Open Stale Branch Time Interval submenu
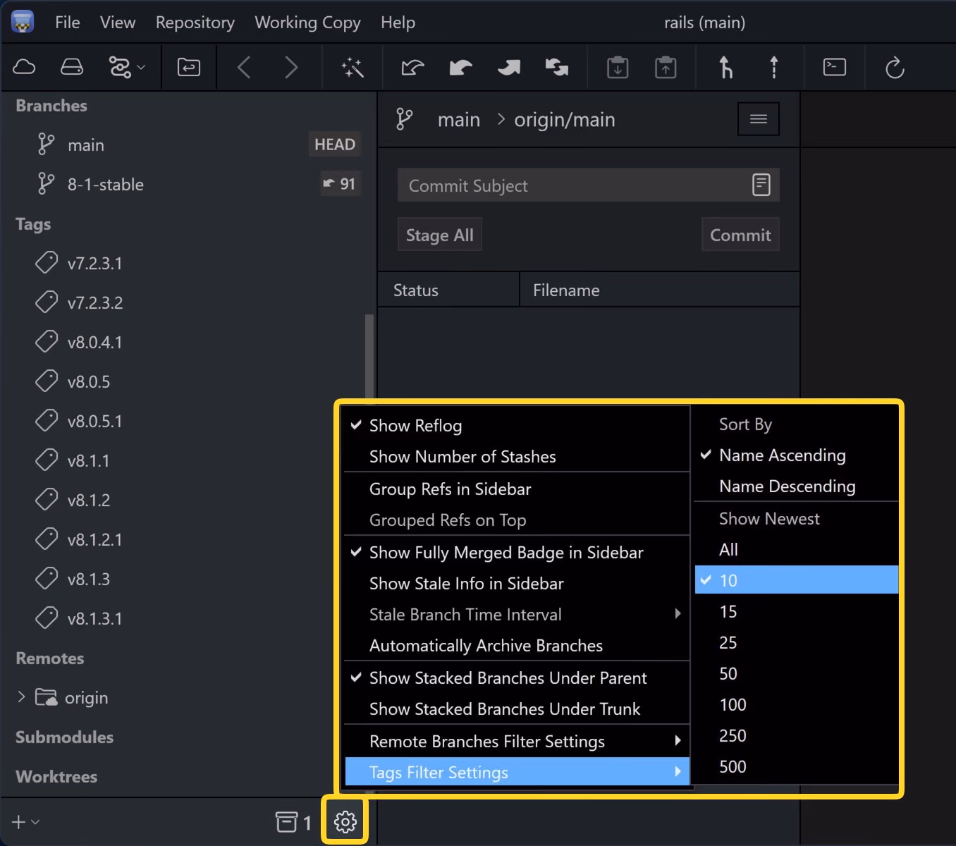Viewport: 956px width, 846px height. [x=517, y=615]
